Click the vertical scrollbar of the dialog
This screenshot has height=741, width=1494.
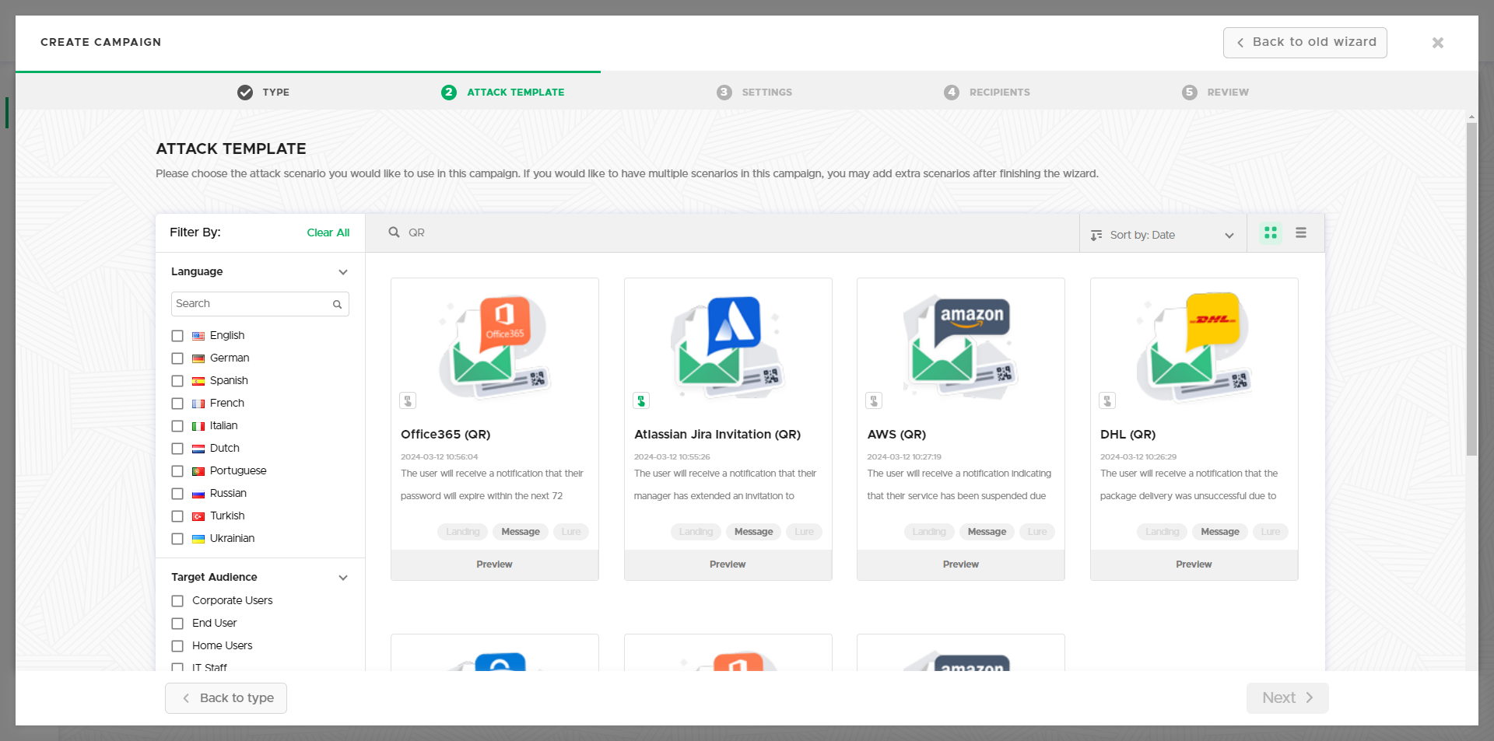(1471, 288)
